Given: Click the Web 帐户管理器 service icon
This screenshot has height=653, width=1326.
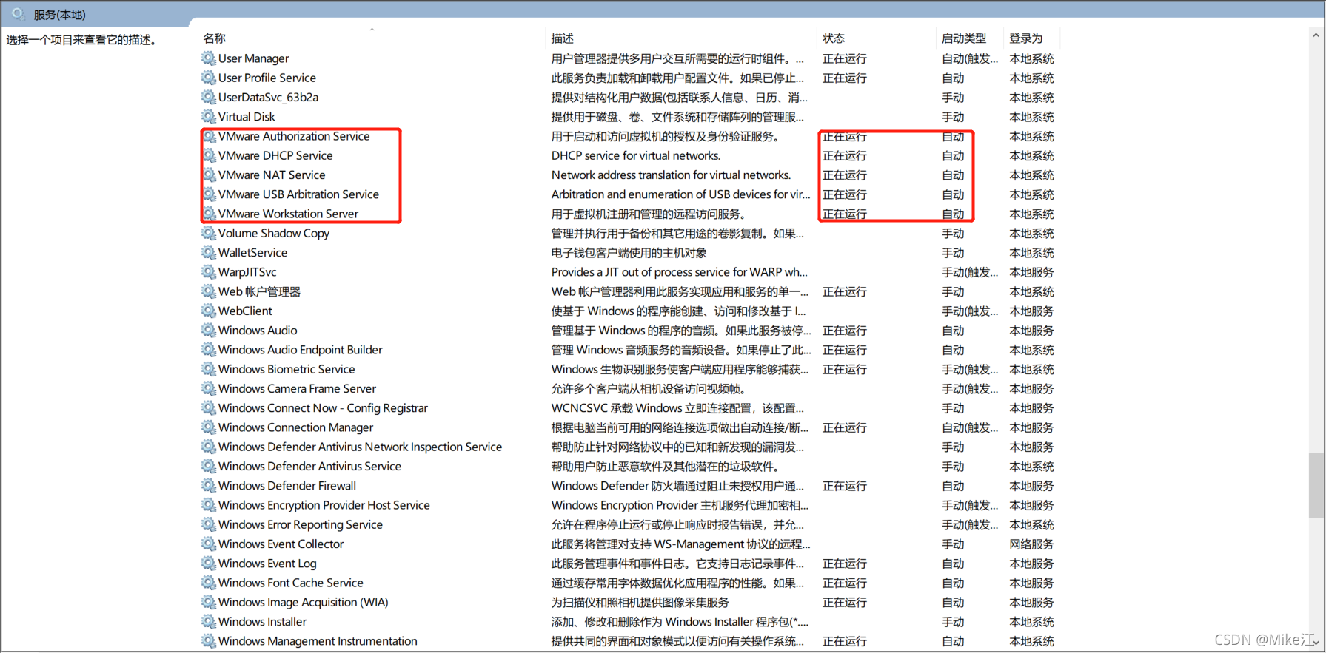Looking at the screenshot, I should [208, 291].
